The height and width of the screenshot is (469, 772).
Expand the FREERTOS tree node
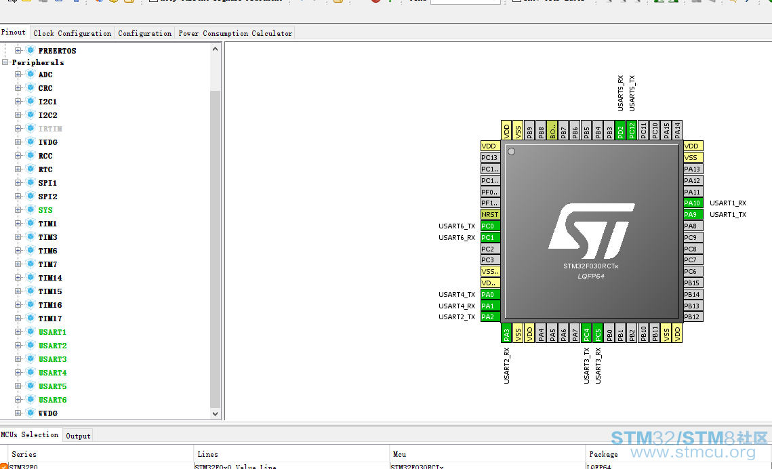[18, 51]
